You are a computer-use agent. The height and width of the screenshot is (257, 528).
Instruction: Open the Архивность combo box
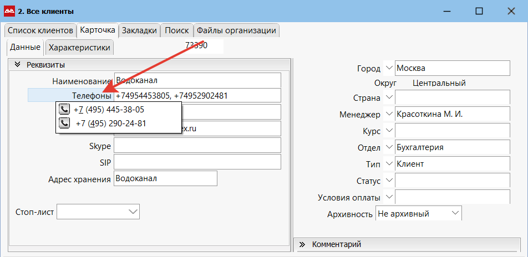419,213
